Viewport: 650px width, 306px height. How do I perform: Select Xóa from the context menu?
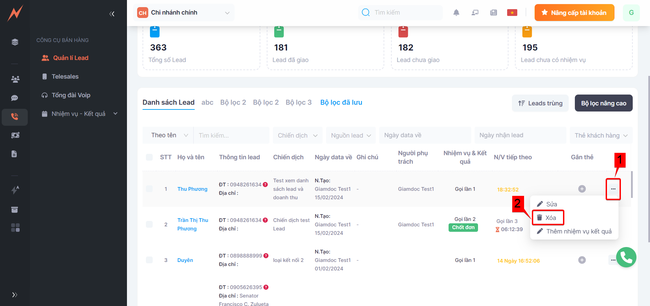coord(548,218)
